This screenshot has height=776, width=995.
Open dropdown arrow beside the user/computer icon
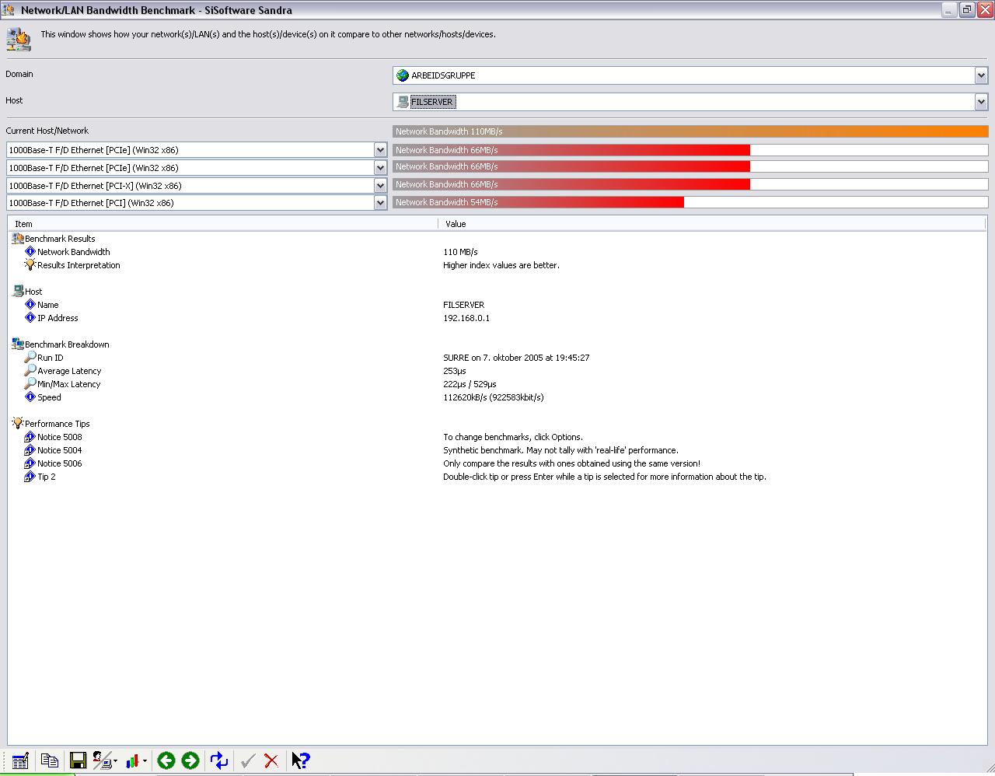coord(115,761)
